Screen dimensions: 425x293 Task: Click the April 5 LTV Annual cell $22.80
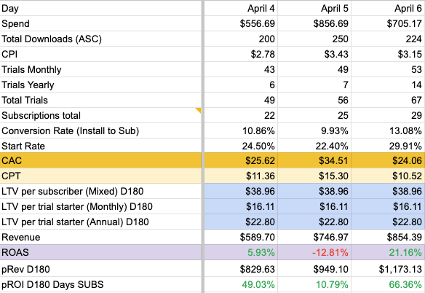(314, 222)
